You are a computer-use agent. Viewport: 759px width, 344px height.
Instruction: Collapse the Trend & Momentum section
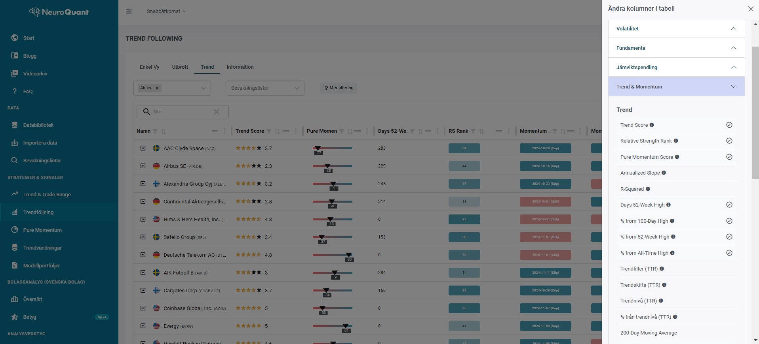(x=733, y=86)
